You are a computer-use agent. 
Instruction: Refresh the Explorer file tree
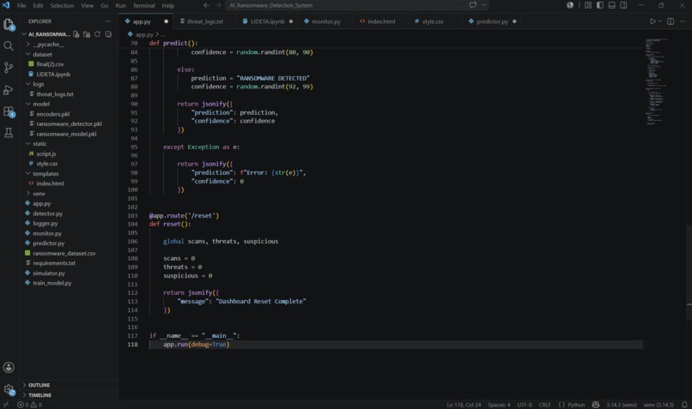pyautogui.click(x=97, y=34)
